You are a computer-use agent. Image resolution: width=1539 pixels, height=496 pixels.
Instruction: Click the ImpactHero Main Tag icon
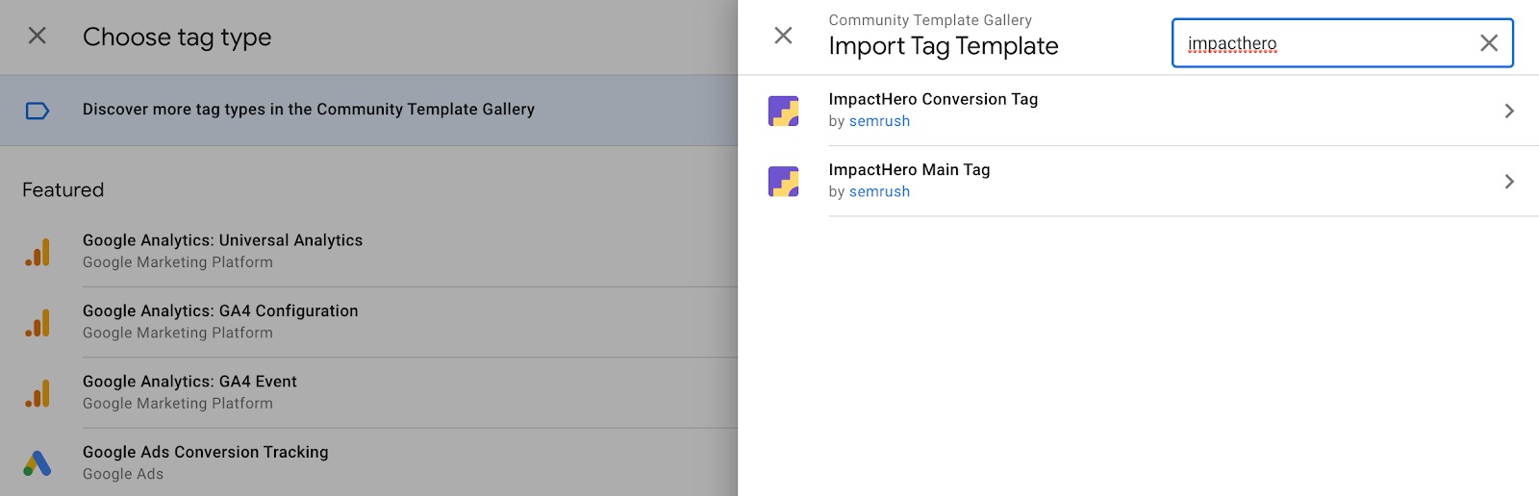(784, 181)
